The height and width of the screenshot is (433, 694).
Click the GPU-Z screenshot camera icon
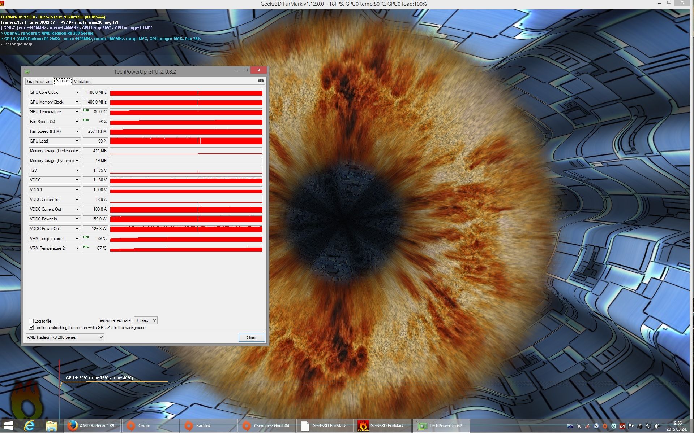coord(260,81)
